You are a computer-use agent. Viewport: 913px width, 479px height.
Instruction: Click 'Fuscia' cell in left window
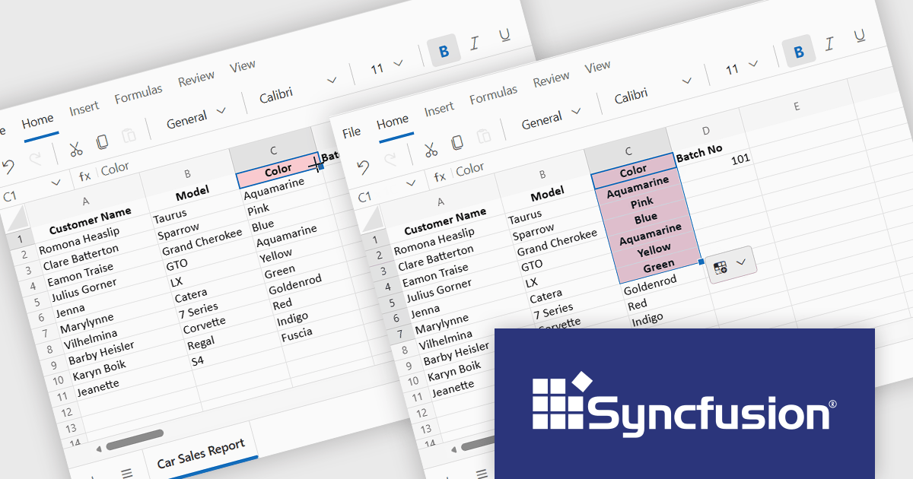tap(297, 335)
